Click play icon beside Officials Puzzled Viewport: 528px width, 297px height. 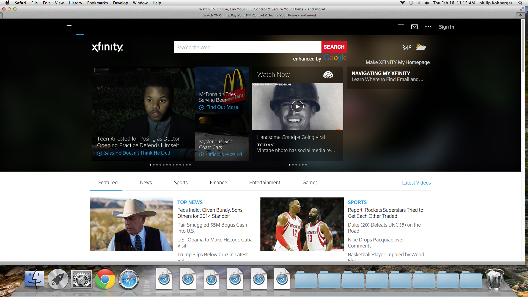tap(202, 155)
